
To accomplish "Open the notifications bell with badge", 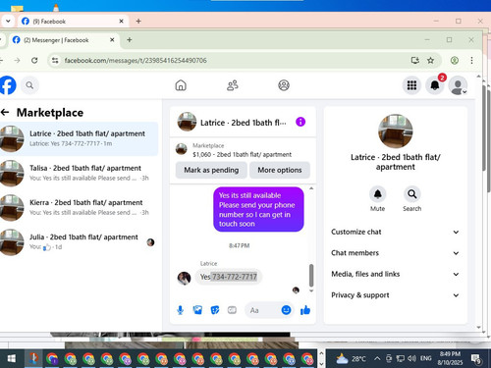I will (435, 85).
